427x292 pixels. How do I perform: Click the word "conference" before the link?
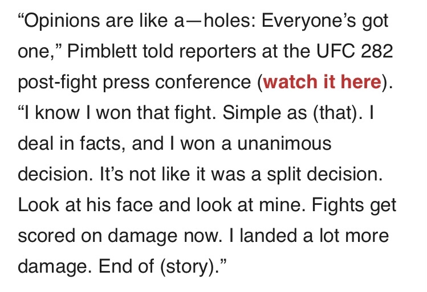click(x=203, y=81)
